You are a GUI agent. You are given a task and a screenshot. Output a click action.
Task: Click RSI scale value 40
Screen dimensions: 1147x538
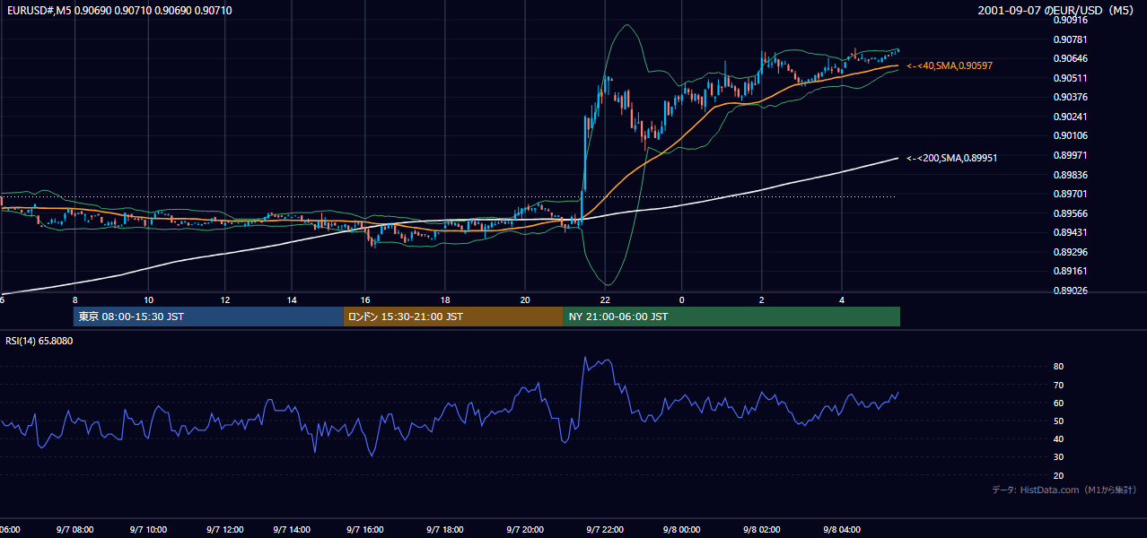(x=1058, y=439)
